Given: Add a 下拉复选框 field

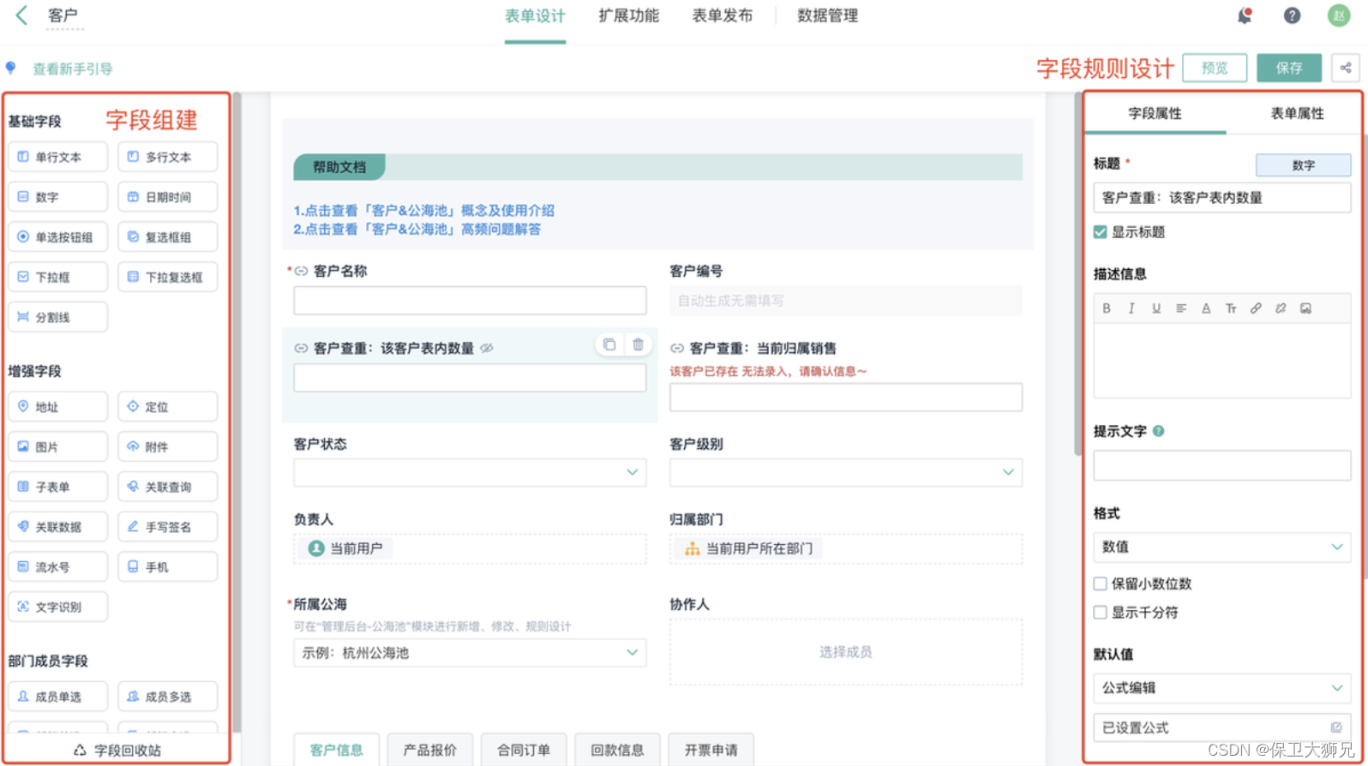Looking at the screenshot, I should pos(168,277).
